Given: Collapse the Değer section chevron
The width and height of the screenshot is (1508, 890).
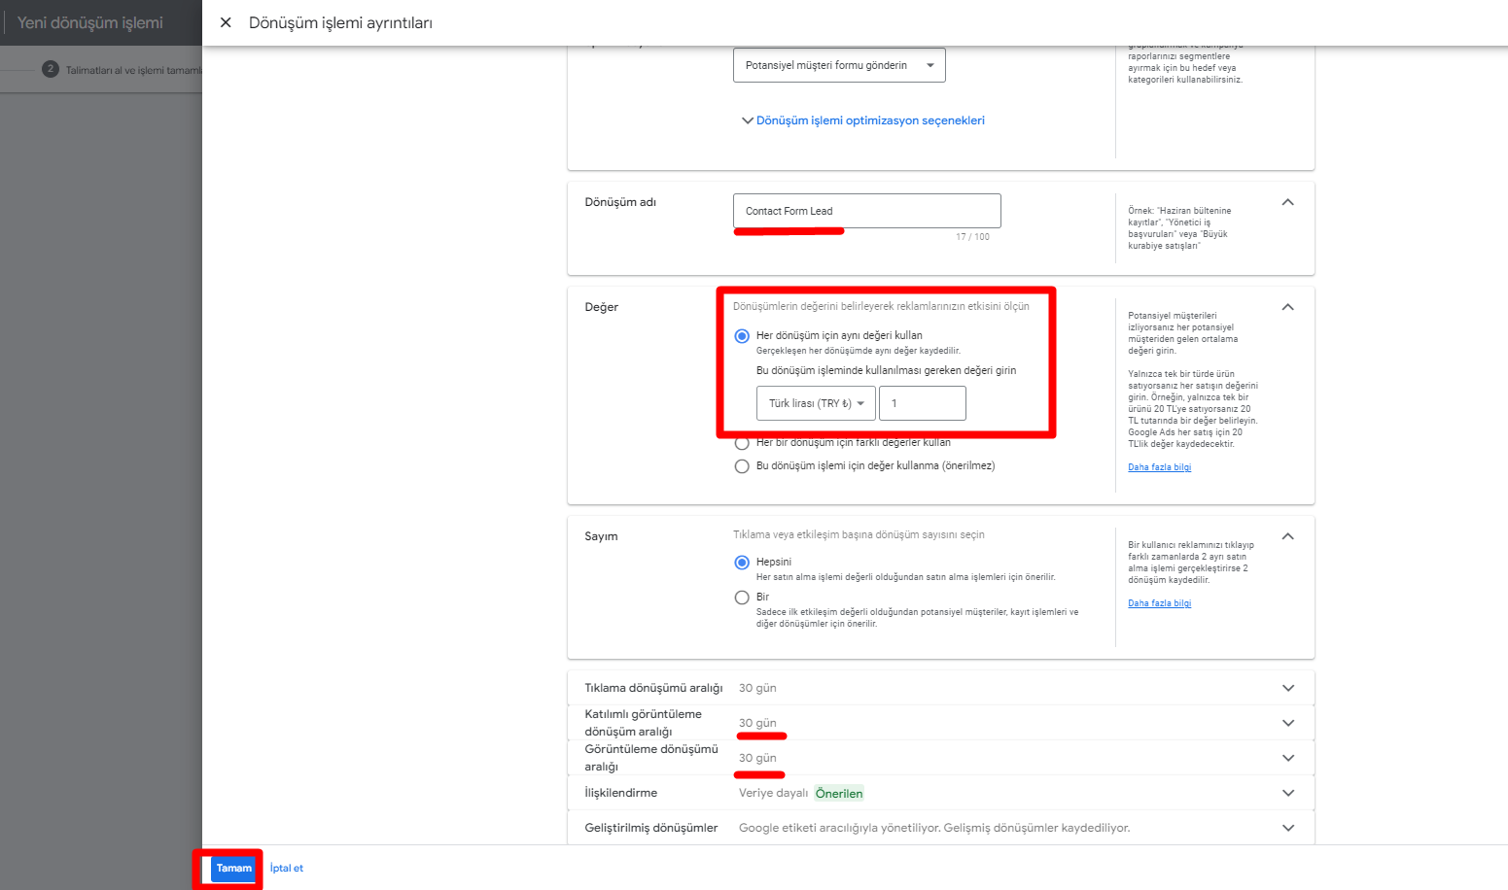Looking at the screenshot, I should coord(1287,307).
